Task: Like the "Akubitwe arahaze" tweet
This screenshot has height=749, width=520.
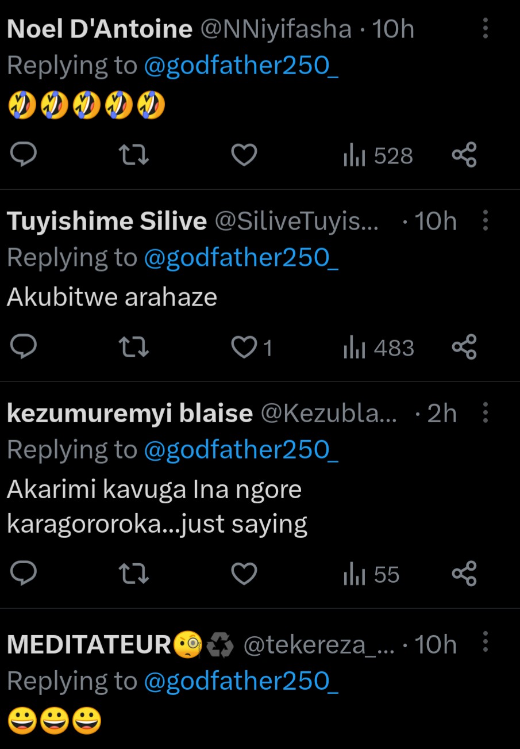Action: (x=245, y=347)
